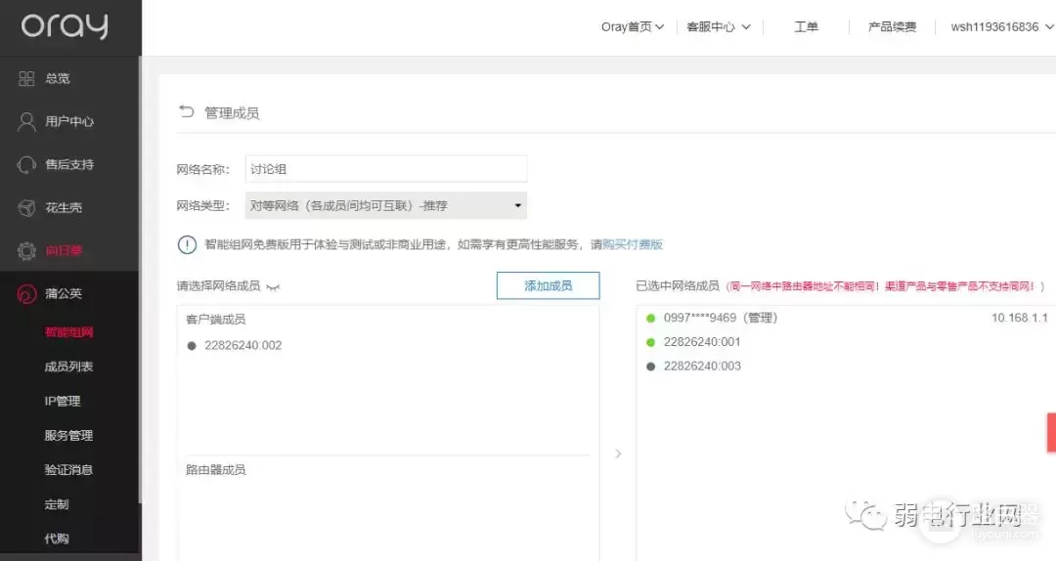Open 总览 overview icon in sidebar
The width and height of the screenshot is (1056, 561).
(26, 78)
